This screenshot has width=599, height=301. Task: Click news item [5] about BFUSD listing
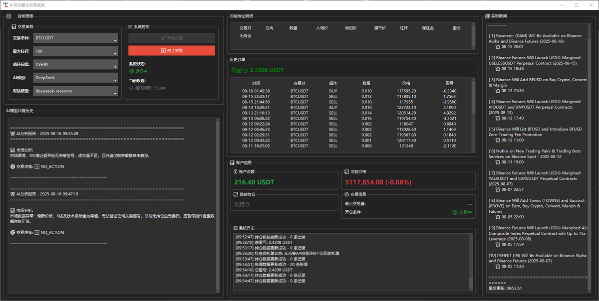coord(535,132)
